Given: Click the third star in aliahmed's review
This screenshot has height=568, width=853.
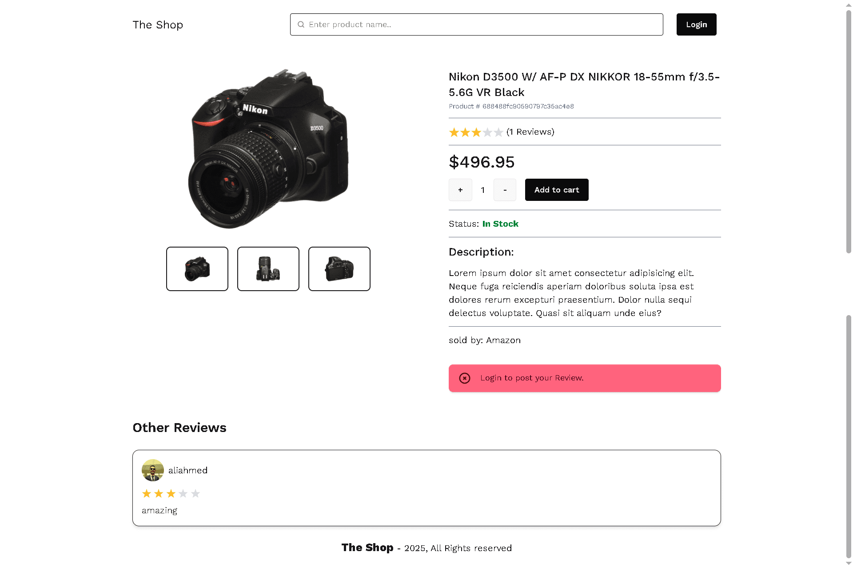Looking at the screenshot, I should point(171,494).
